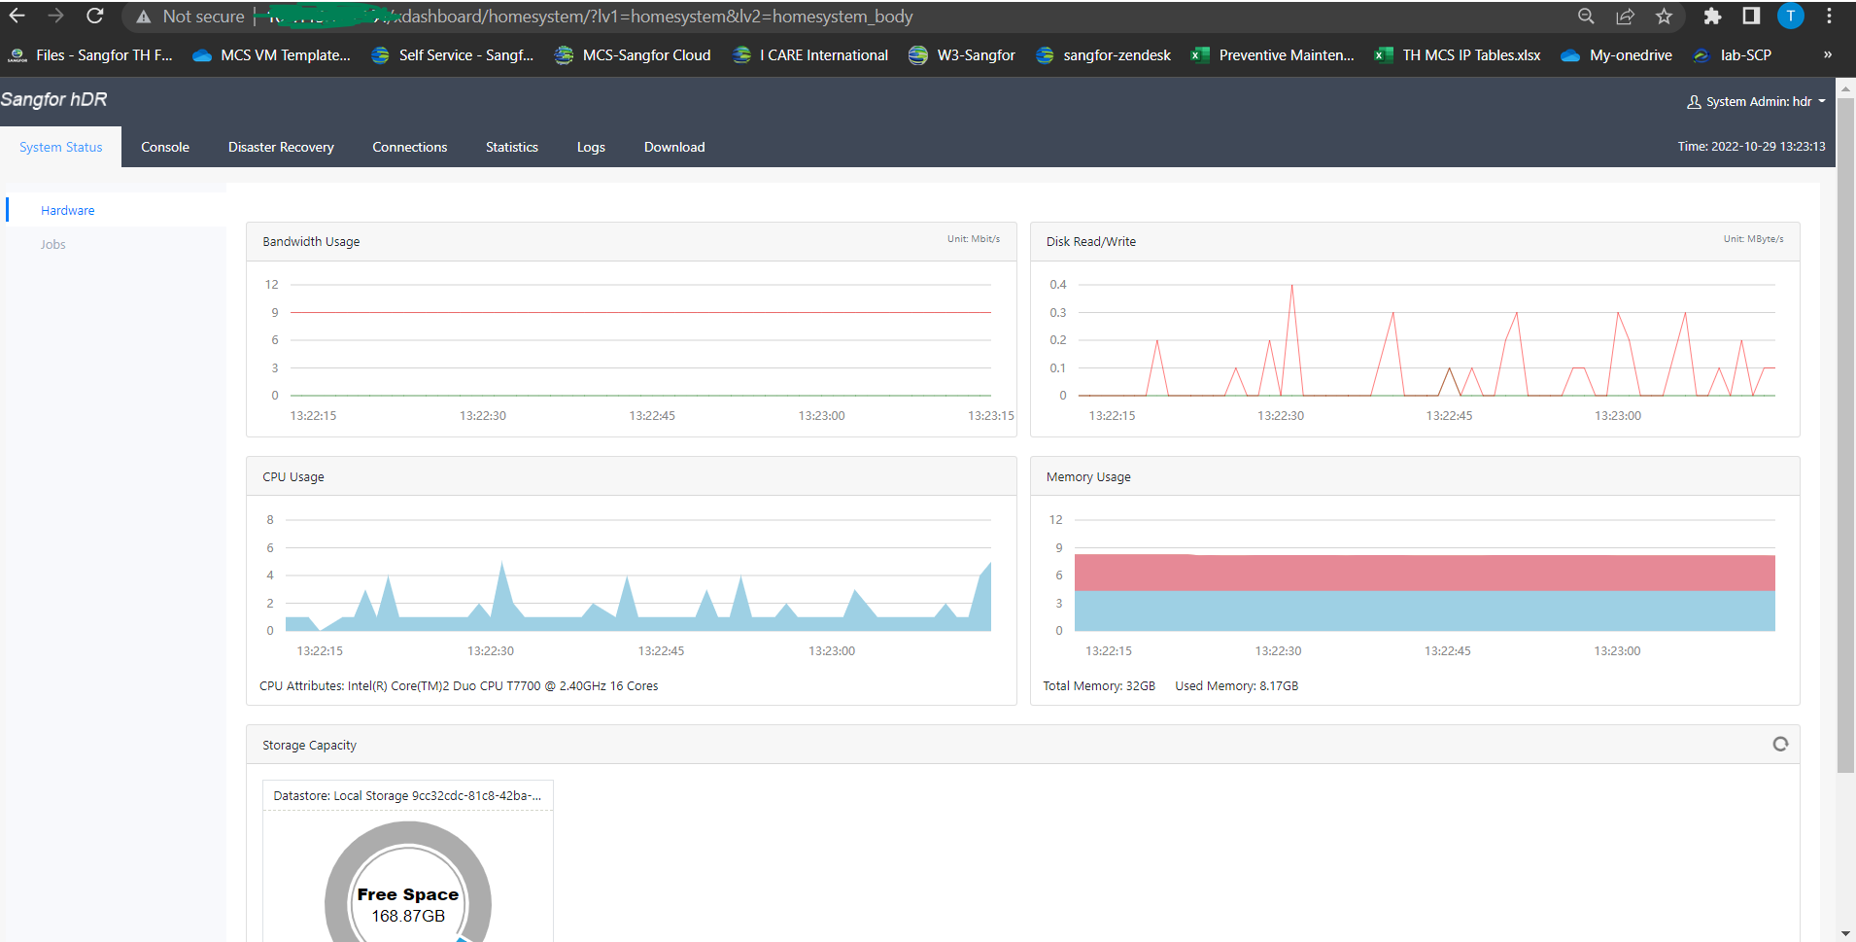The height and width of the screenshot is (942, 1856).
Task: Open the browser three-dot menu
Action: (x=1831, y=16)
